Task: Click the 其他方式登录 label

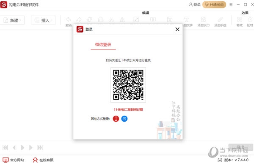Action: click(x=100, y=119)
